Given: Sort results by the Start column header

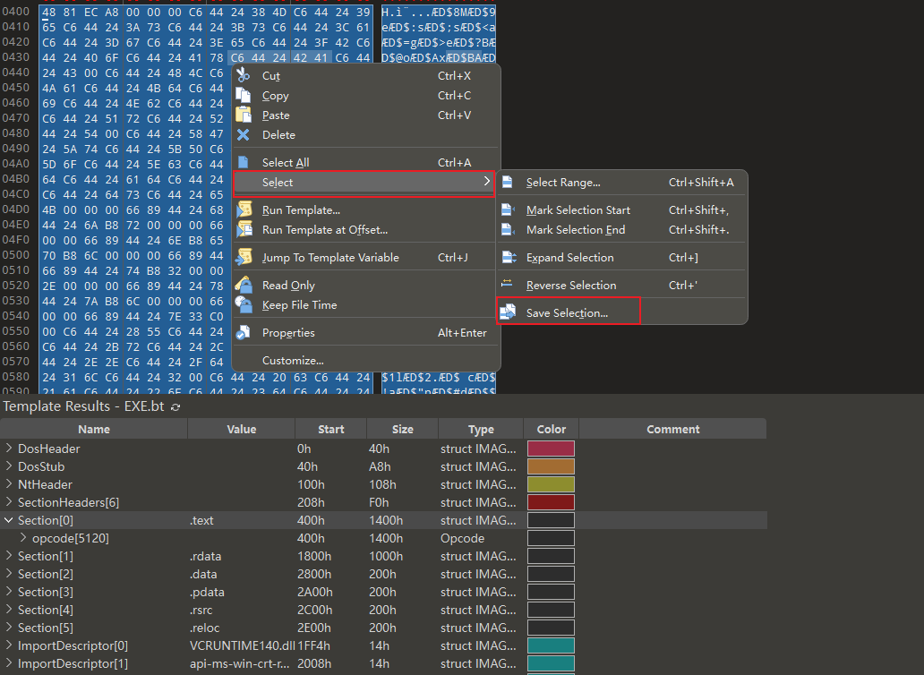Looking at the screenshot, I should 330,430.
